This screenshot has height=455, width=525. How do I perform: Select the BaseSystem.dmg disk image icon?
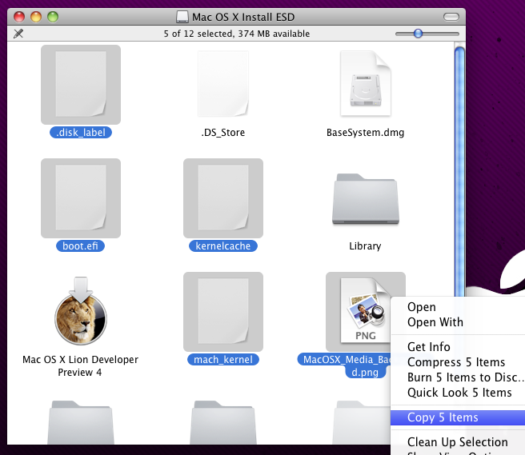366,84
